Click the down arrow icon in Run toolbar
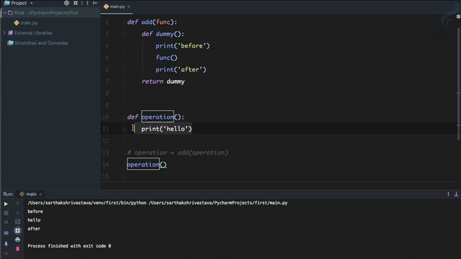The width and height of the screenshot is (461, 259). click(x=17, y=213)
